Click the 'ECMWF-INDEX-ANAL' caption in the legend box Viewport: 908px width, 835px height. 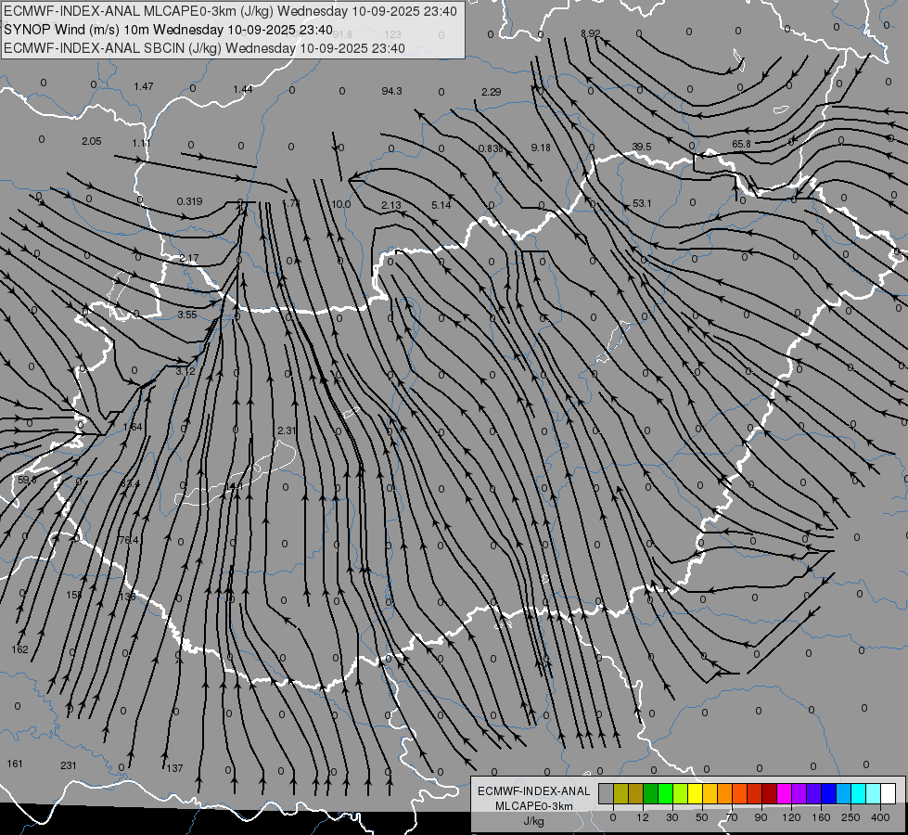[x=534, y=791]
